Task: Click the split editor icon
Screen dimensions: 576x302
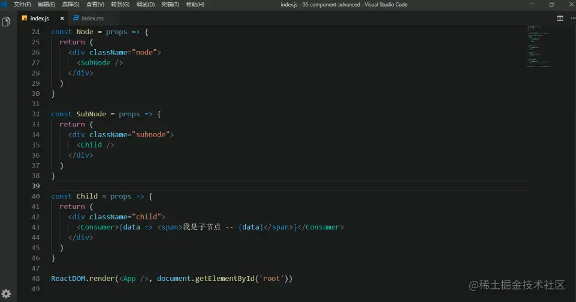Action: (560, 19)
